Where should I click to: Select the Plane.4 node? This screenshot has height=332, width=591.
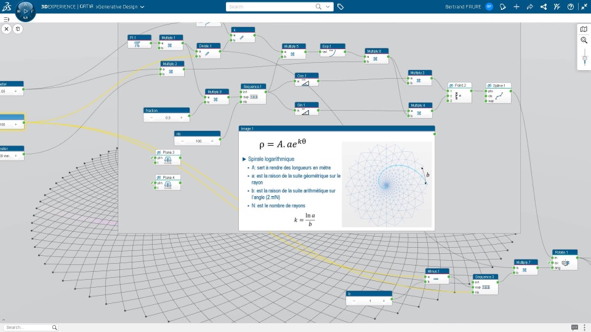click(168, 182)
